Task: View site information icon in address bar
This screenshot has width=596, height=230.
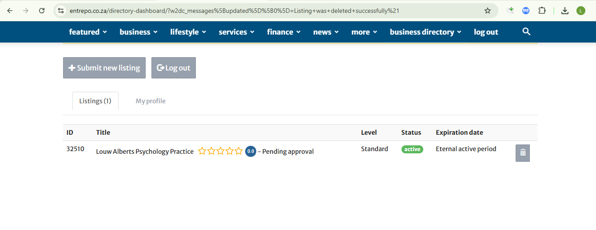Action: (x=61, y=11)
